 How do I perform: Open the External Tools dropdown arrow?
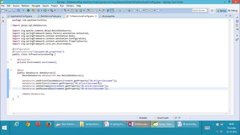(55, 10)
